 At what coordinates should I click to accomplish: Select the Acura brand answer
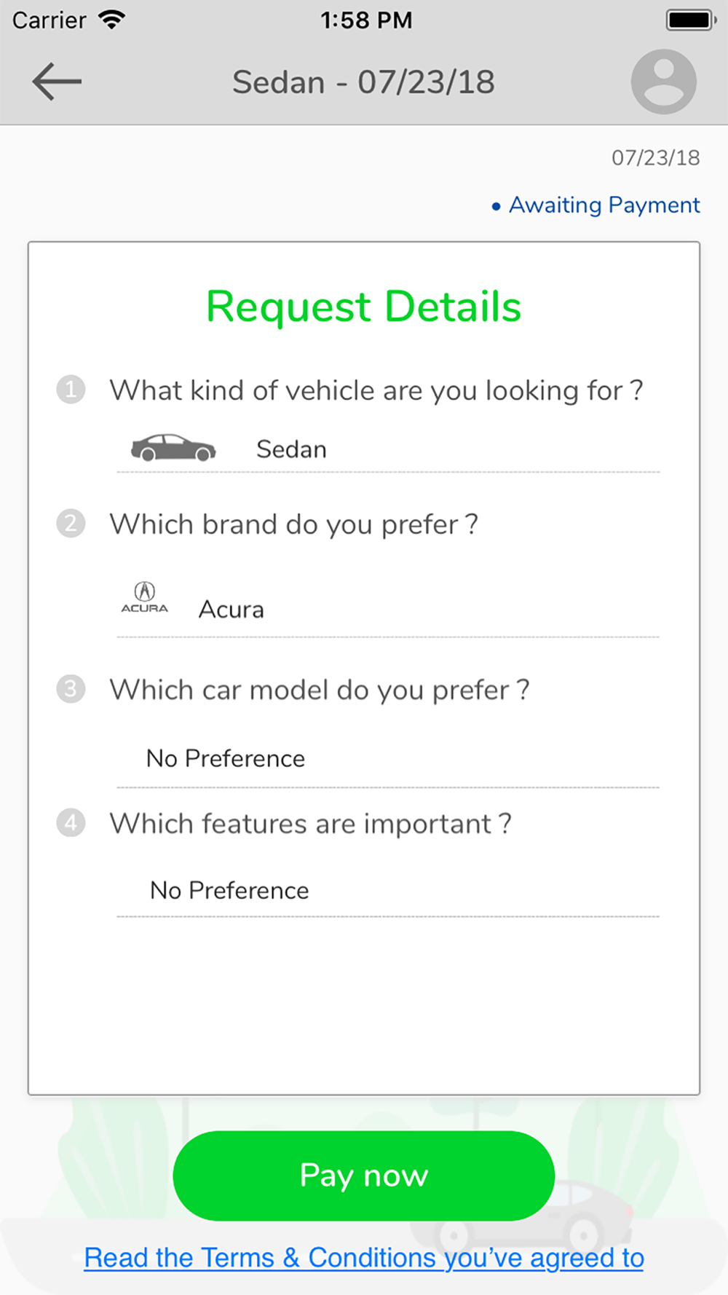click(232, 609)
